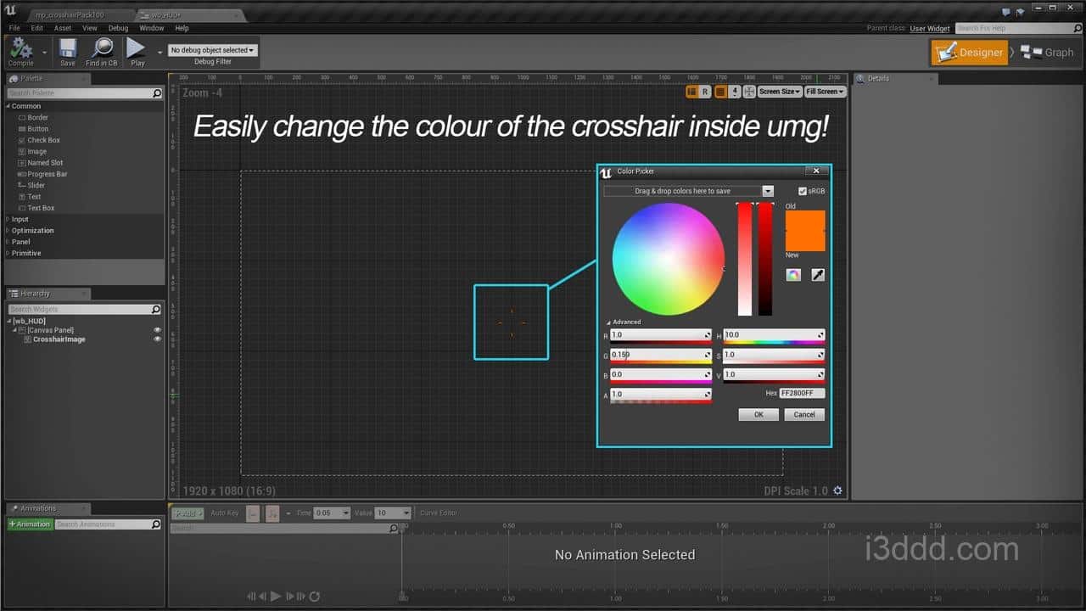Click Cancel in the Color Picker
This screenshot has height=611, width=1086.
coord(804,415)
